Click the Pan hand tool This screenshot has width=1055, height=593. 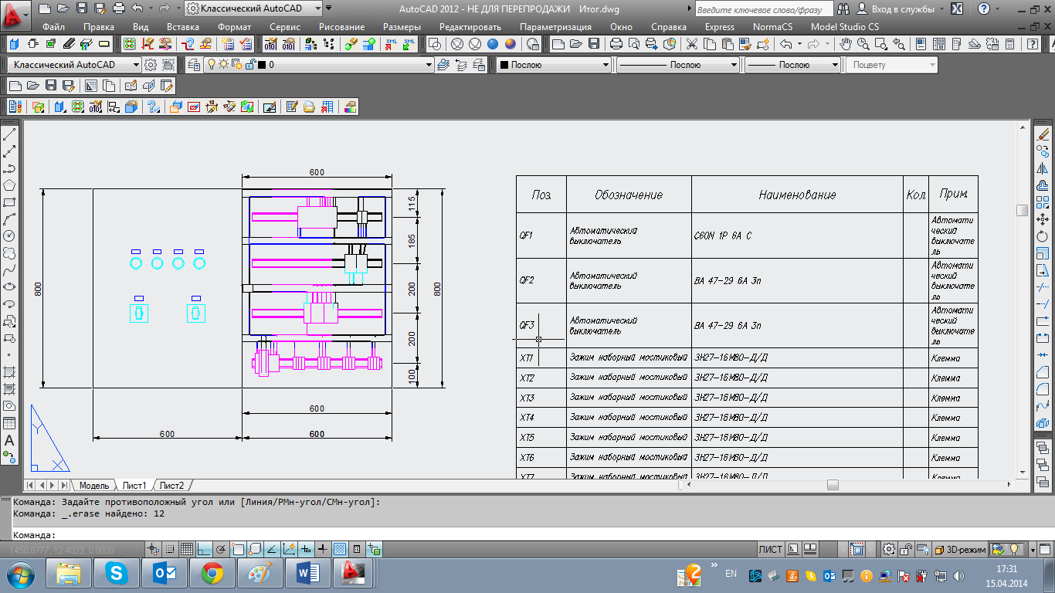(846, 44)
